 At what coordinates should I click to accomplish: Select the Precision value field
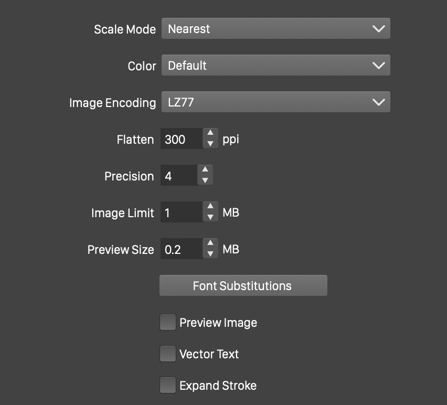click(178, 176)
